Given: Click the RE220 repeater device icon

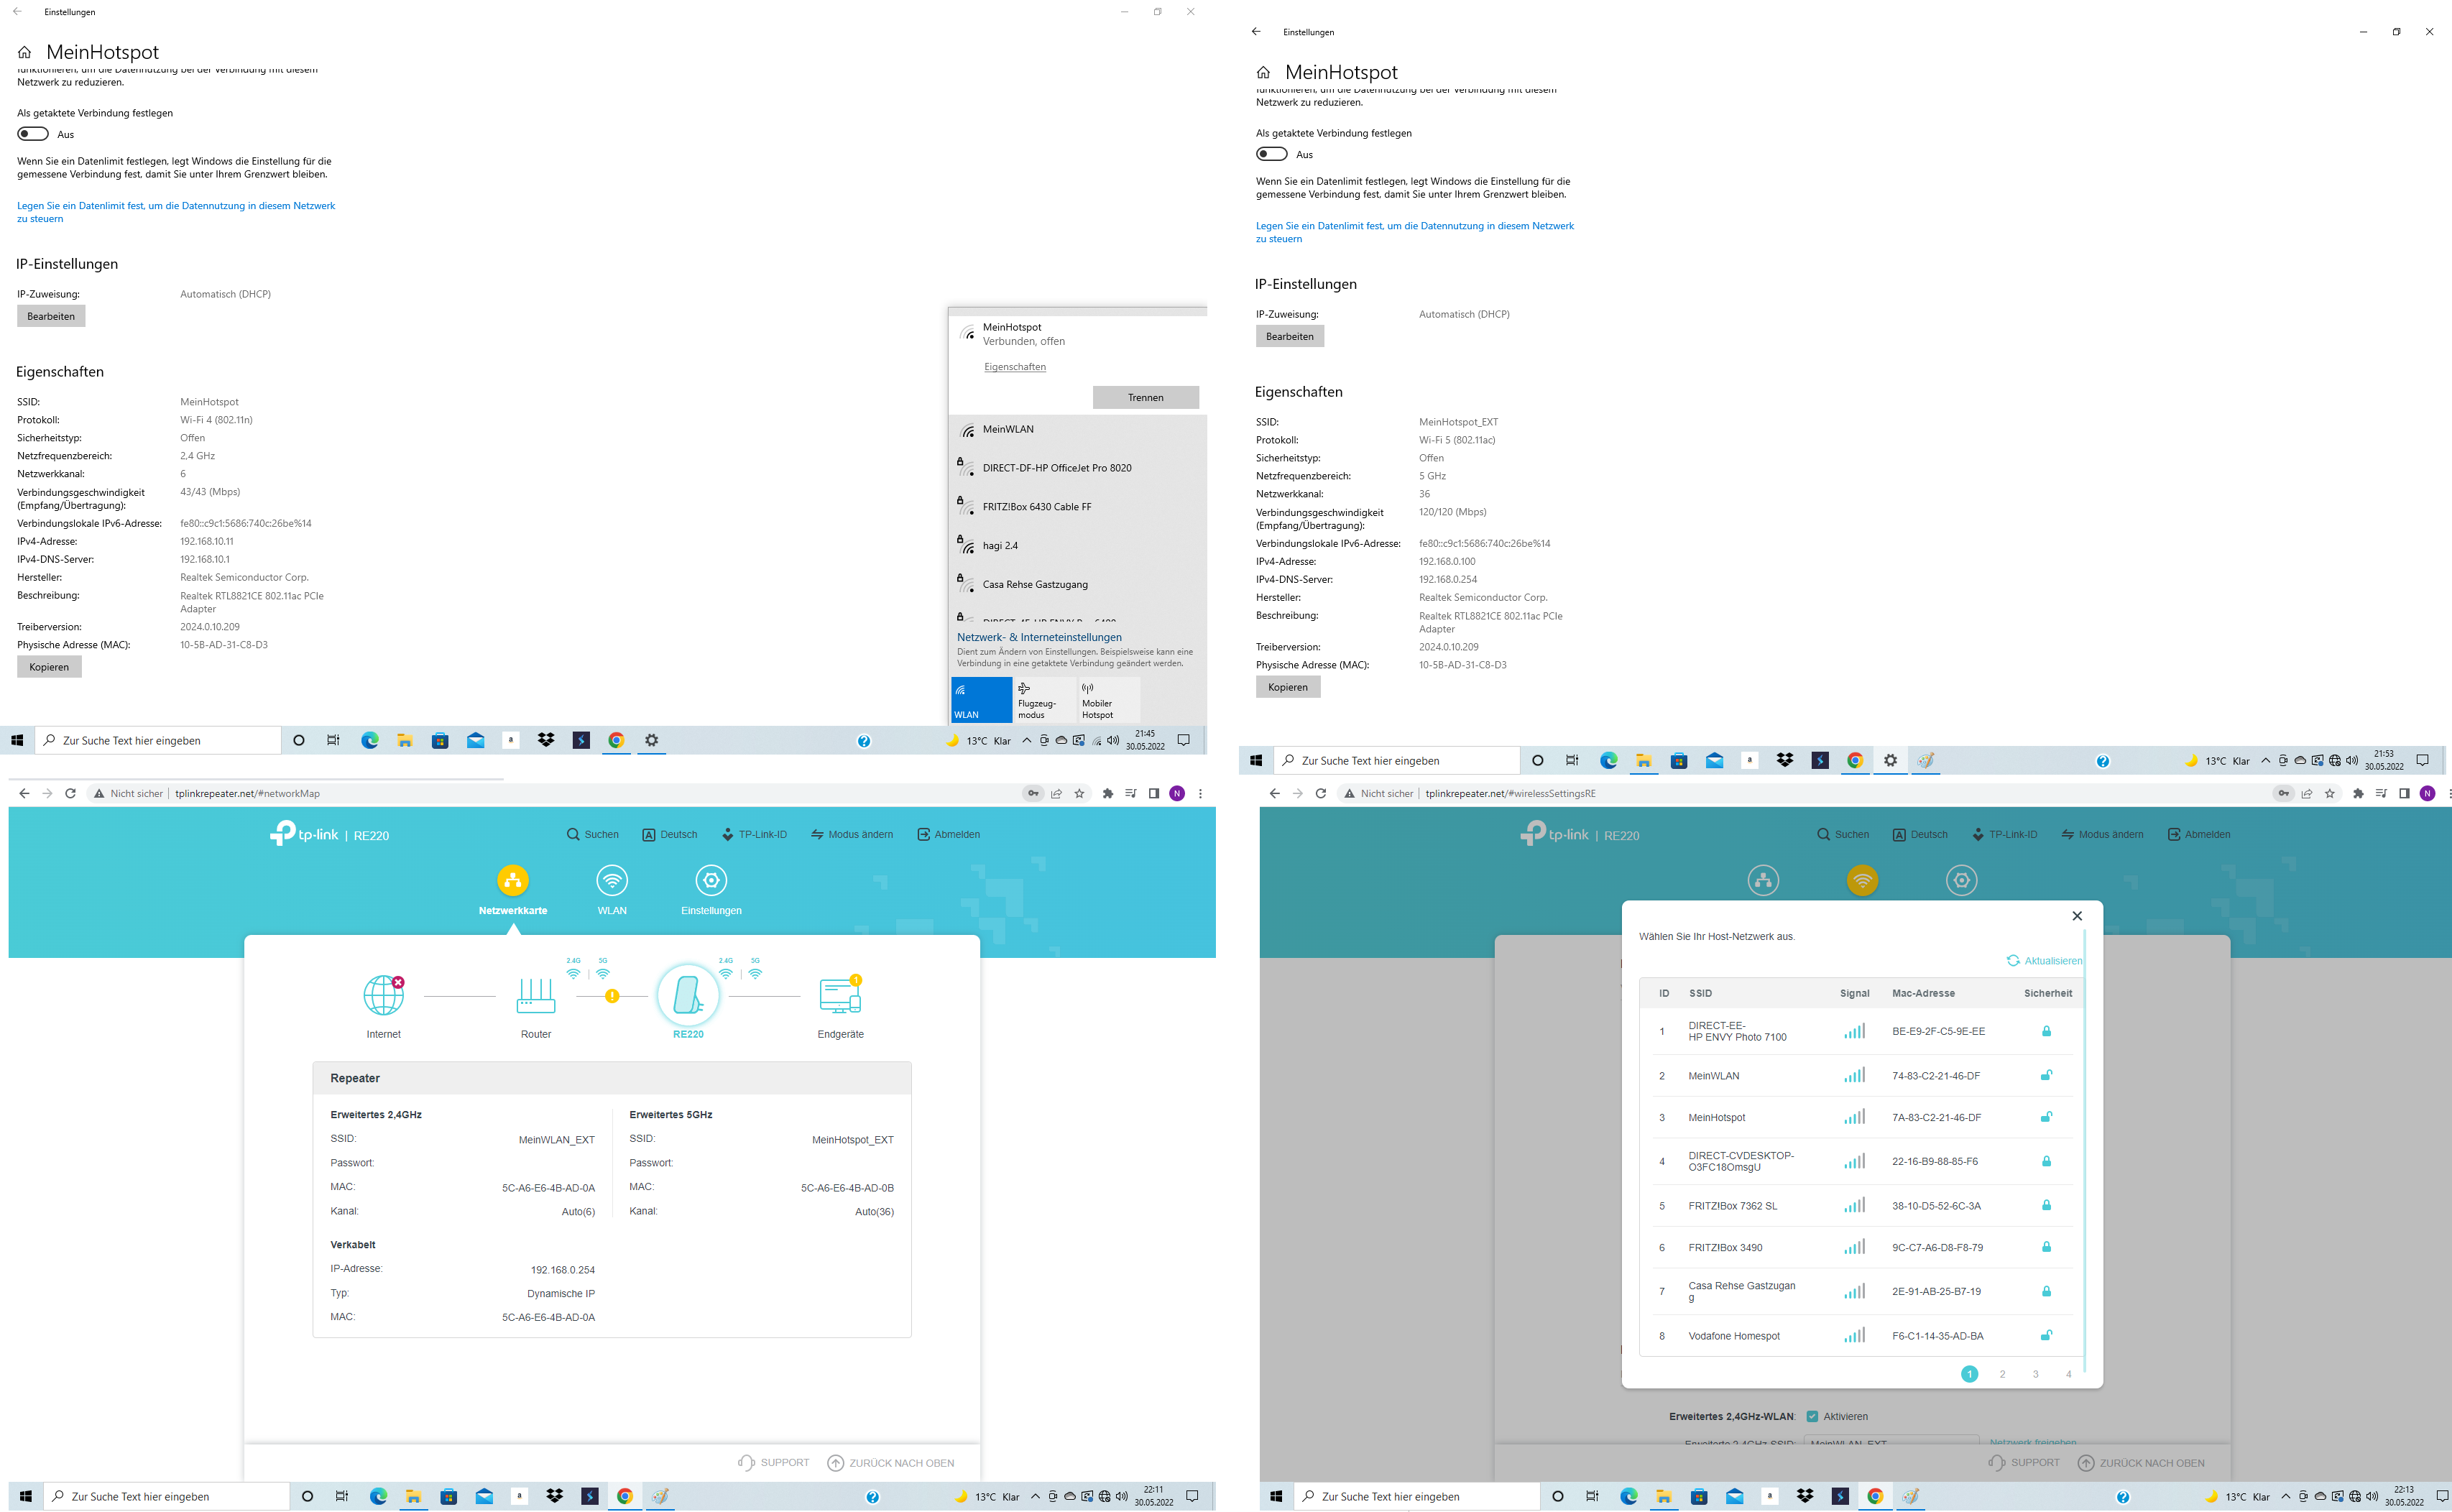Looking at the screenshot, I should pos(688,995).
